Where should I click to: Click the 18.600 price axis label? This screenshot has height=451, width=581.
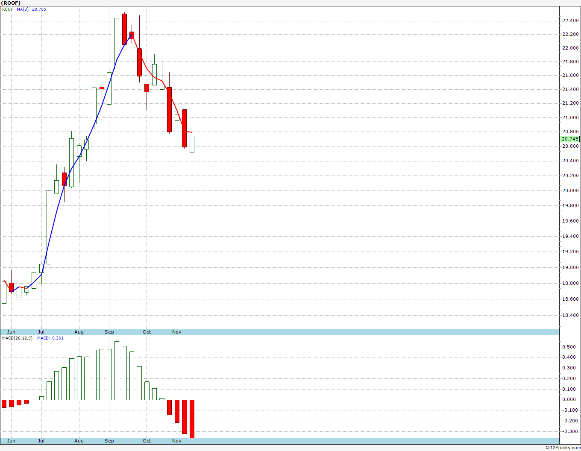tap(570, 299)
